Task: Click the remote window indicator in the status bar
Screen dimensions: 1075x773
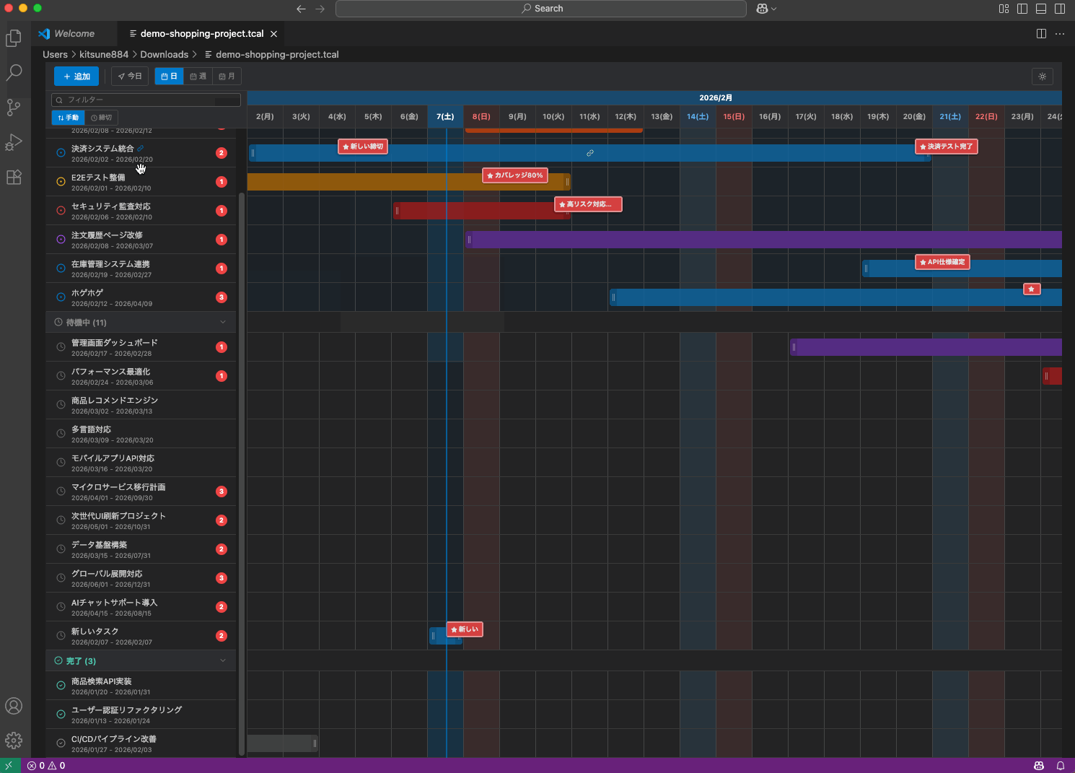Action: (x=9, y=766)
